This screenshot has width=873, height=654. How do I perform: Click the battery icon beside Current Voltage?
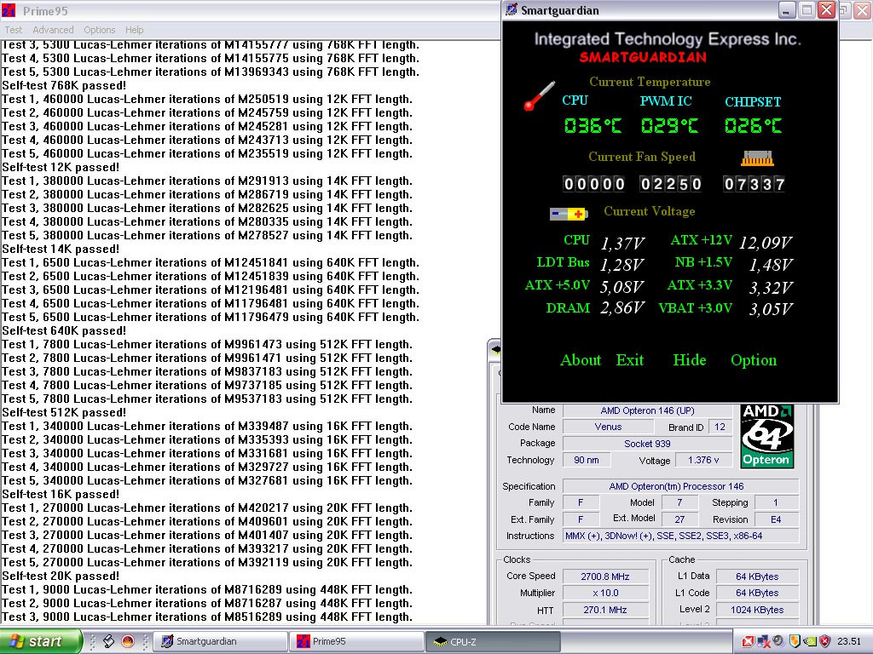point(569,214)
